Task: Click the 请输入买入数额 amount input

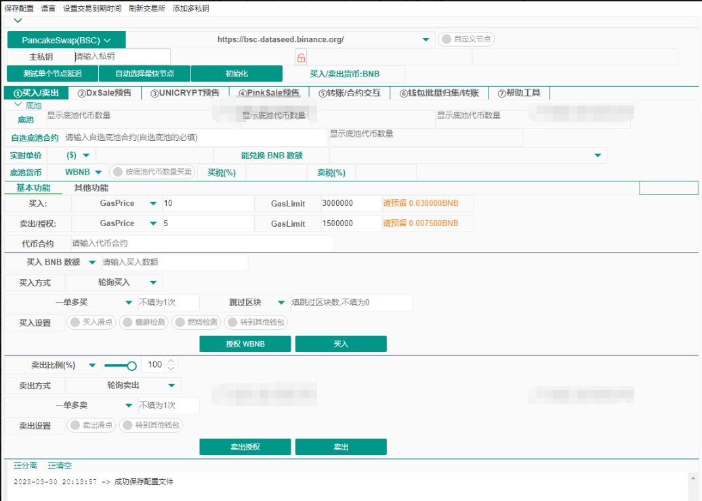Action: point(175,262)
